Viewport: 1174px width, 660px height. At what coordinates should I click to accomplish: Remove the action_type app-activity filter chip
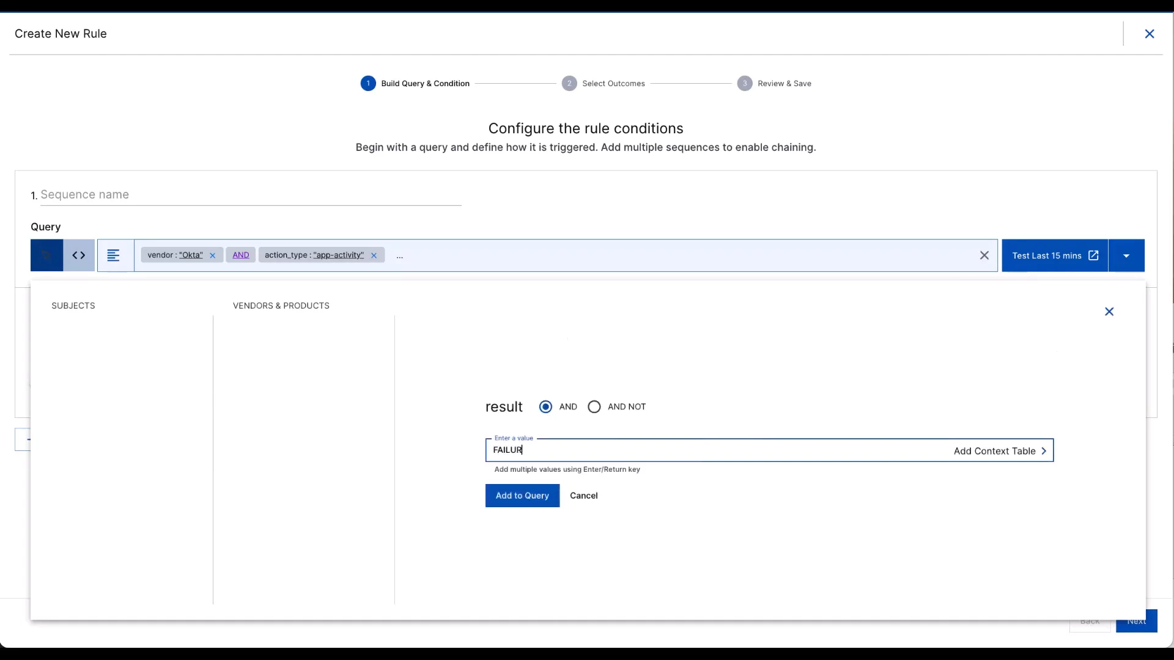[x=374, y=255]
